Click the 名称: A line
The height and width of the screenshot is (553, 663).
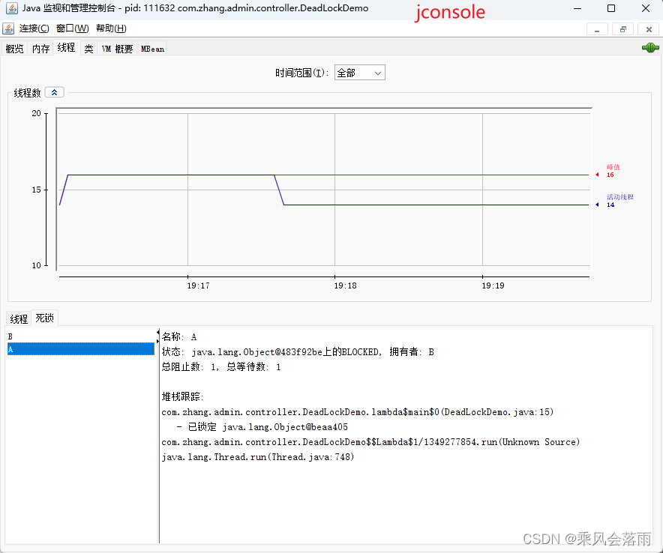179,336
